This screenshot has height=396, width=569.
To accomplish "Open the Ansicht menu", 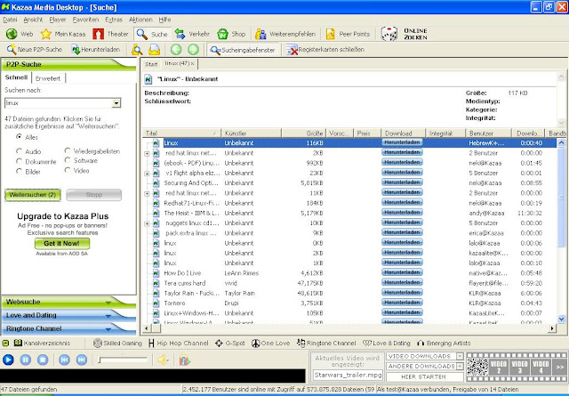I will 33,20.
